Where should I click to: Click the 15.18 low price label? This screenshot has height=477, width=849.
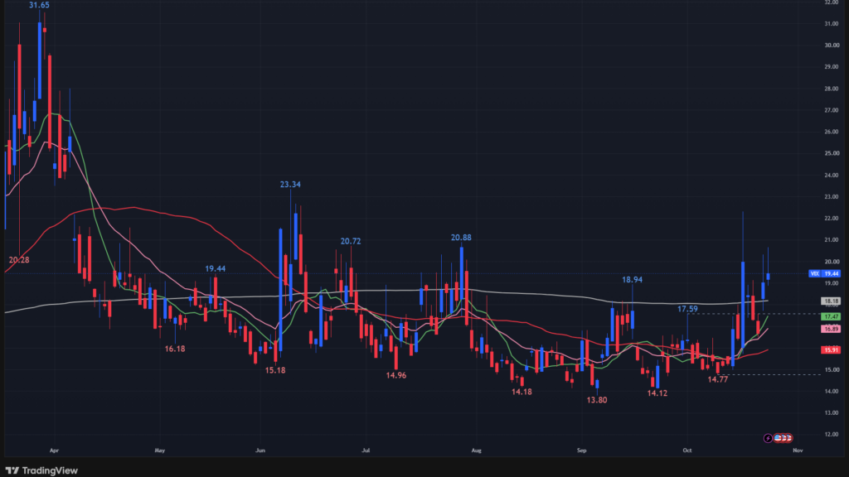pos(275,370)
